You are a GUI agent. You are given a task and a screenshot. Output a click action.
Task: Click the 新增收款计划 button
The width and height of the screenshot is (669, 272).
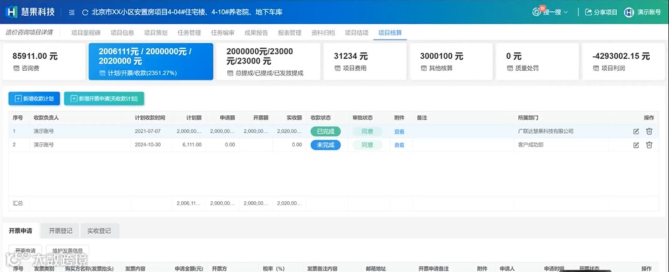click(34, 99)
